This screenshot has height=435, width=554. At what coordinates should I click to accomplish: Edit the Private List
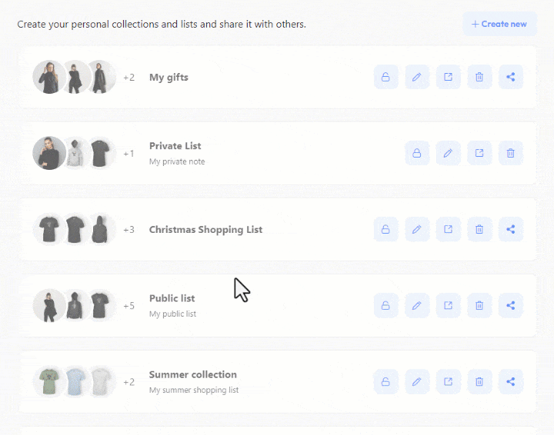pos(448,153)
